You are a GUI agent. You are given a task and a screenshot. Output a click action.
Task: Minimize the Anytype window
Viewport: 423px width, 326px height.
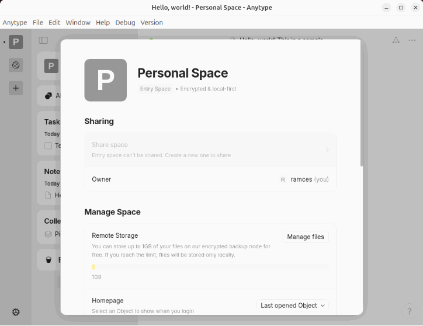(x=386, y=8)
